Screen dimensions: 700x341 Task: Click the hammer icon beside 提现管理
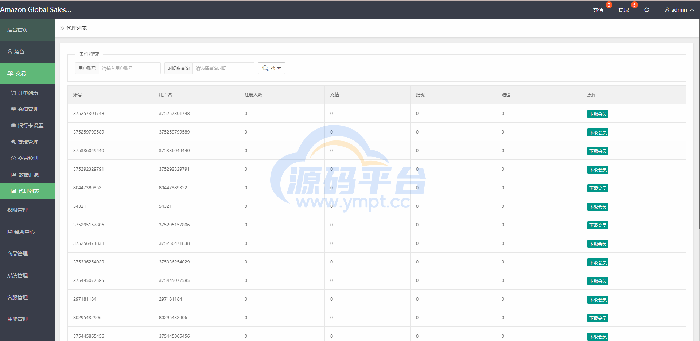click(13, 142)
